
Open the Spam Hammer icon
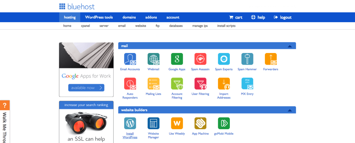click(x=247, y=59)
